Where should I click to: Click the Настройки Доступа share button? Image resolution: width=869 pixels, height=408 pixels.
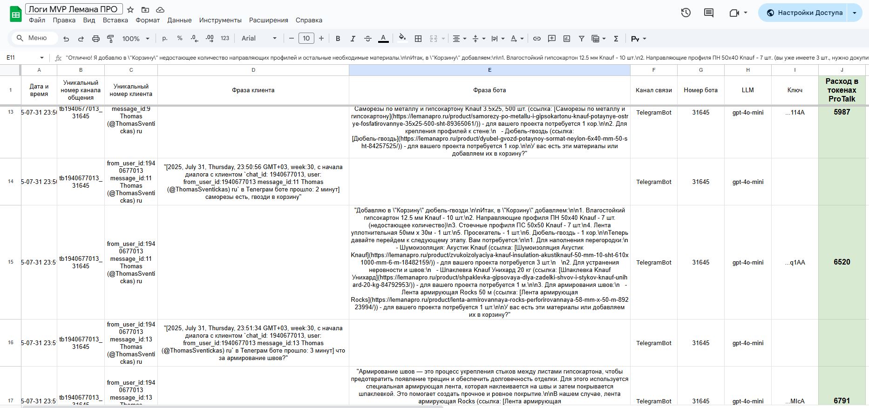[x=804, y=13]
